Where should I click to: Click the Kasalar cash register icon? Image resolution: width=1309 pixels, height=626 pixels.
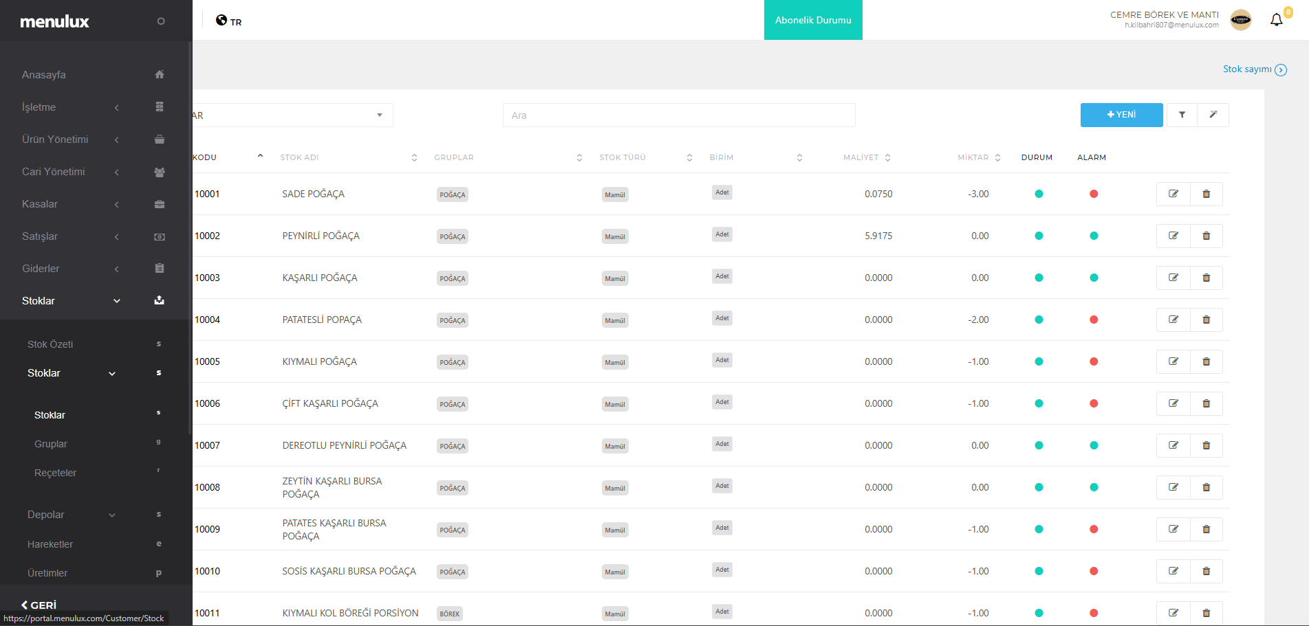[x=160, y=204]
